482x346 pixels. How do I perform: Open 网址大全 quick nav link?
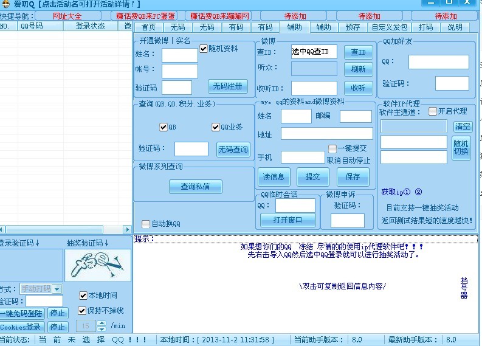(67, 16)
